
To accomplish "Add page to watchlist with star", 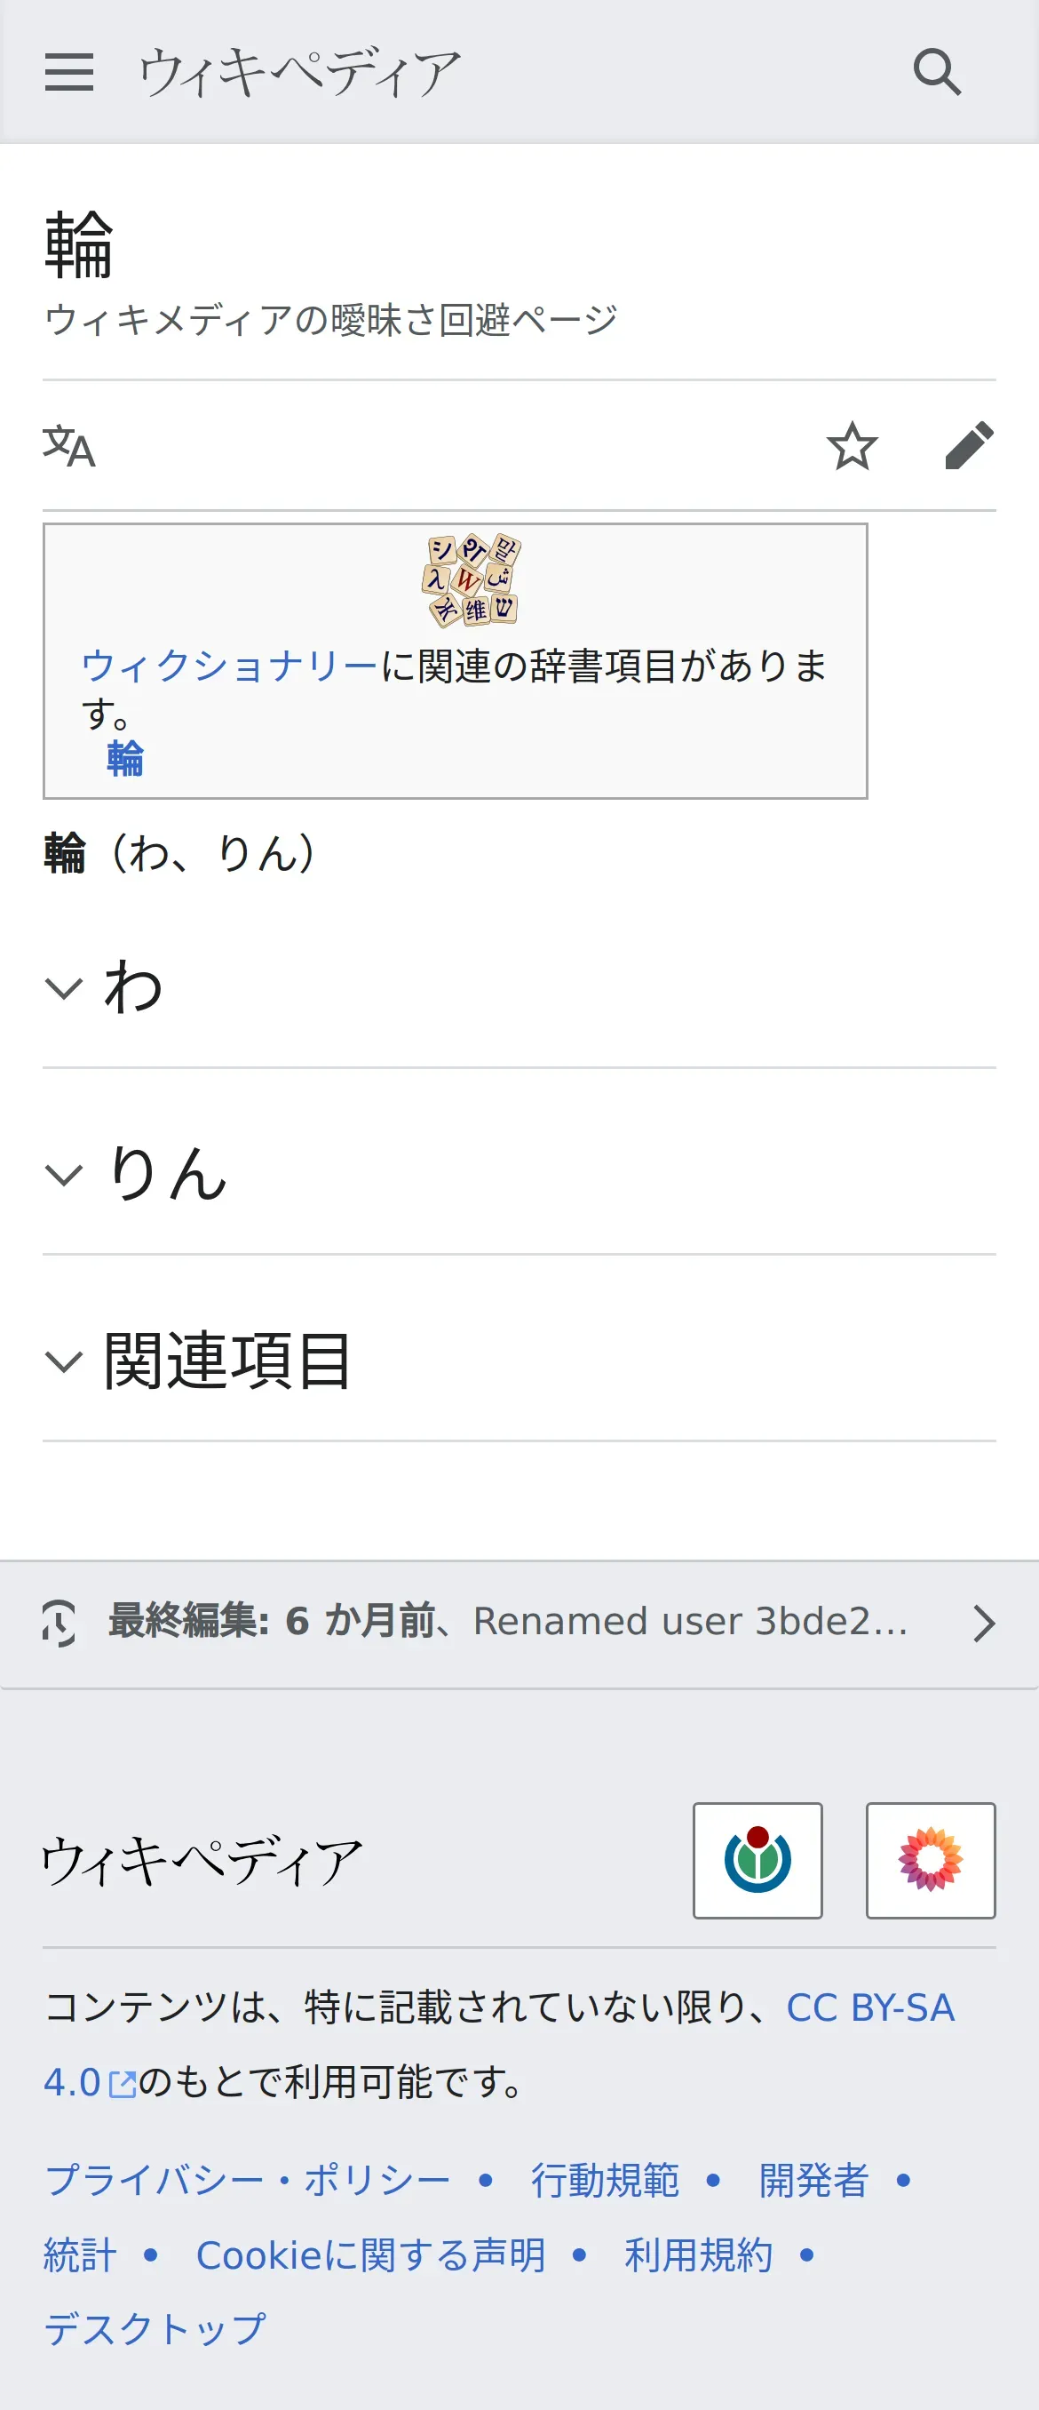I will (851, 445).
